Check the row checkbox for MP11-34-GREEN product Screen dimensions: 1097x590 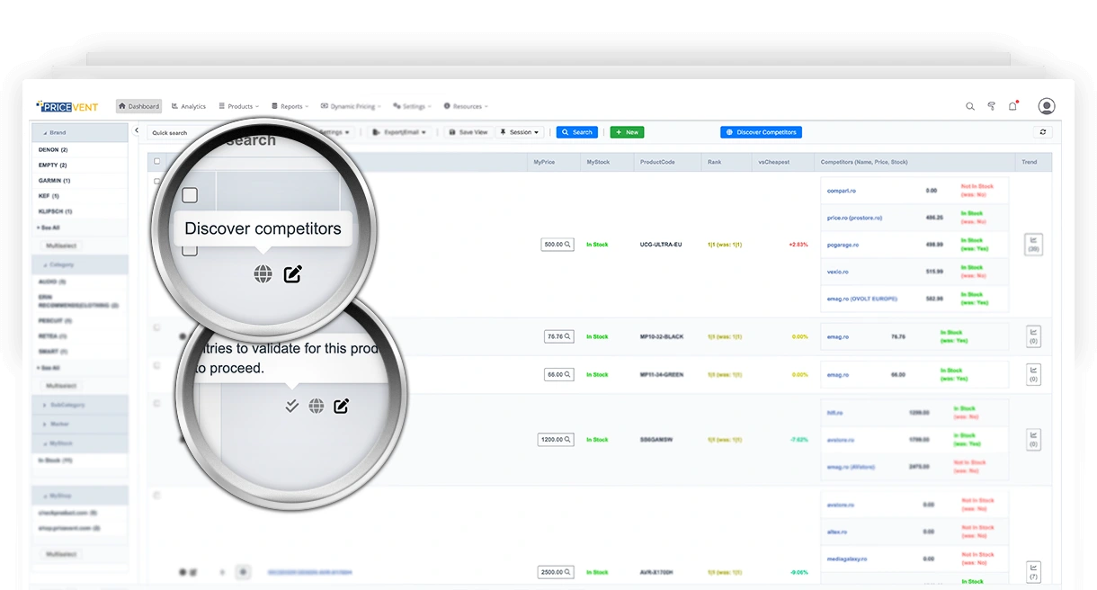(x=157, y=365)
